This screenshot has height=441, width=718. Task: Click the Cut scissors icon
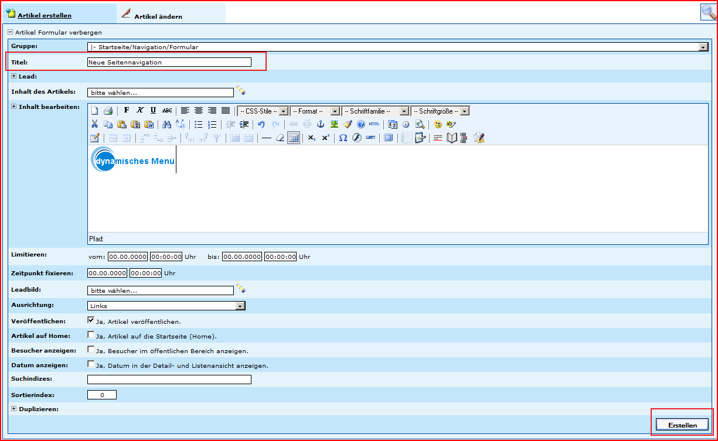pyautogui.click(x=94, y=124)
